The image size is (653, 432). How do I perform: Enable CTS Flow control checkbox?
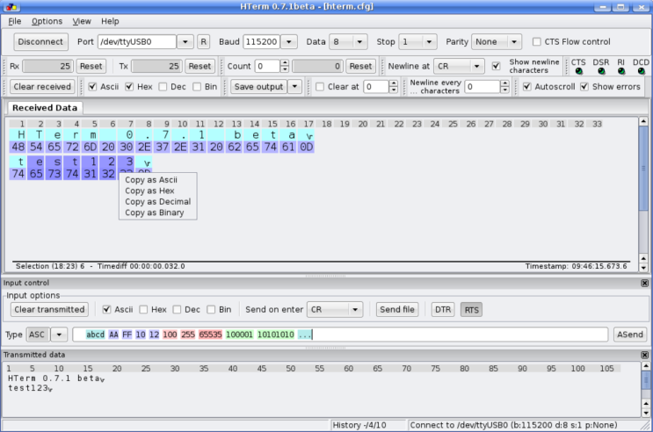[537, 41]
